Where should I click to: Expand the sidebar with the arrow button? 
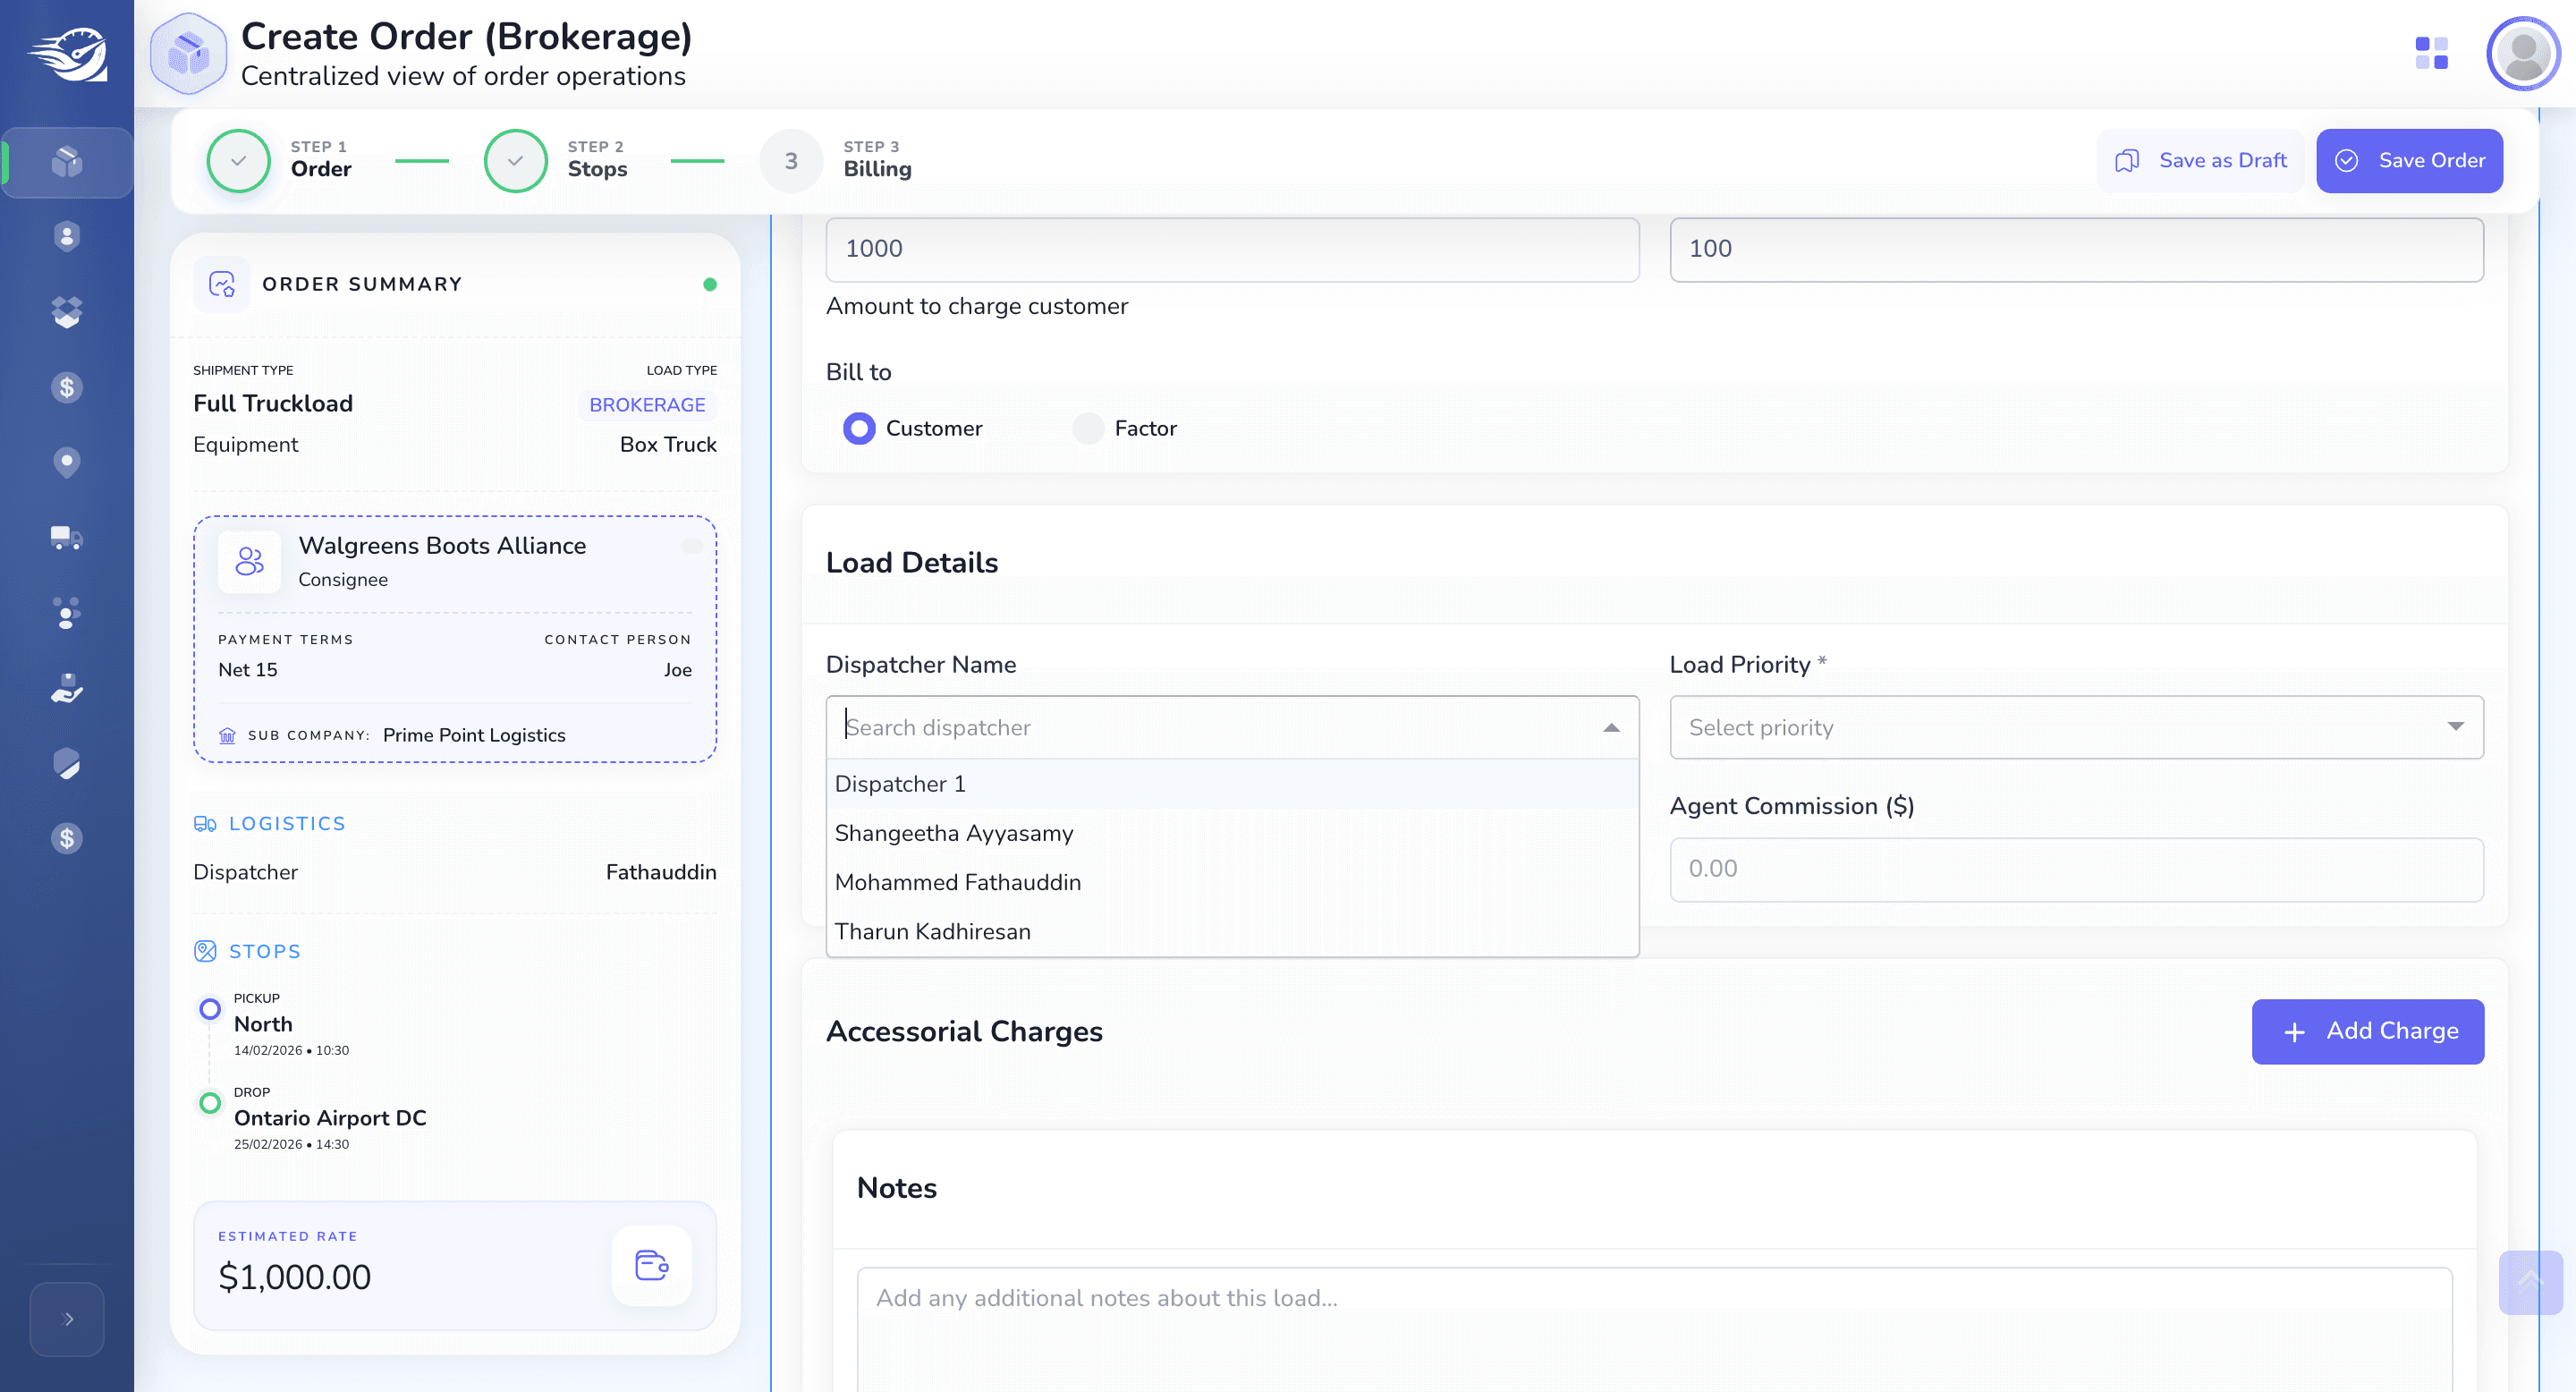pyautogui.click(x=67, y=1319)
